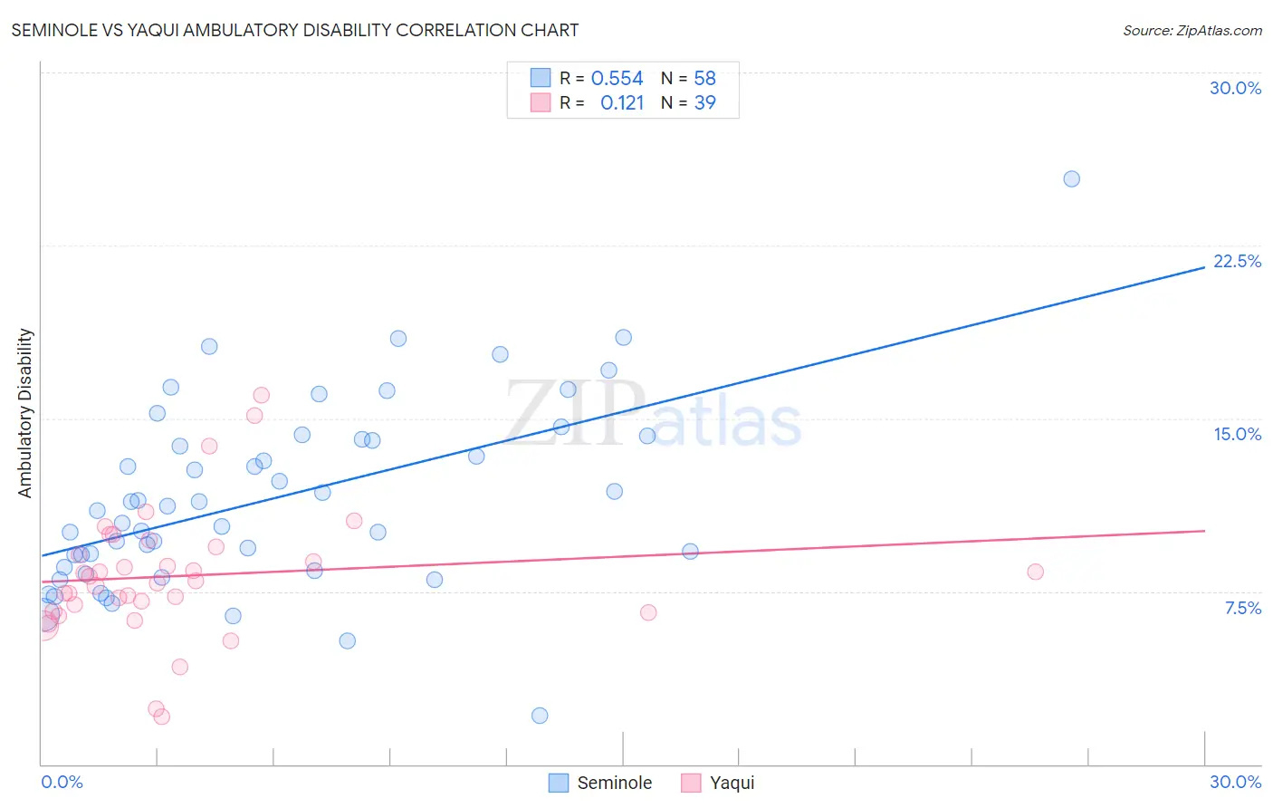Click the chart title text
Image resolution: width=1273 pixels, height=808 pixels.
pos(295,30)
